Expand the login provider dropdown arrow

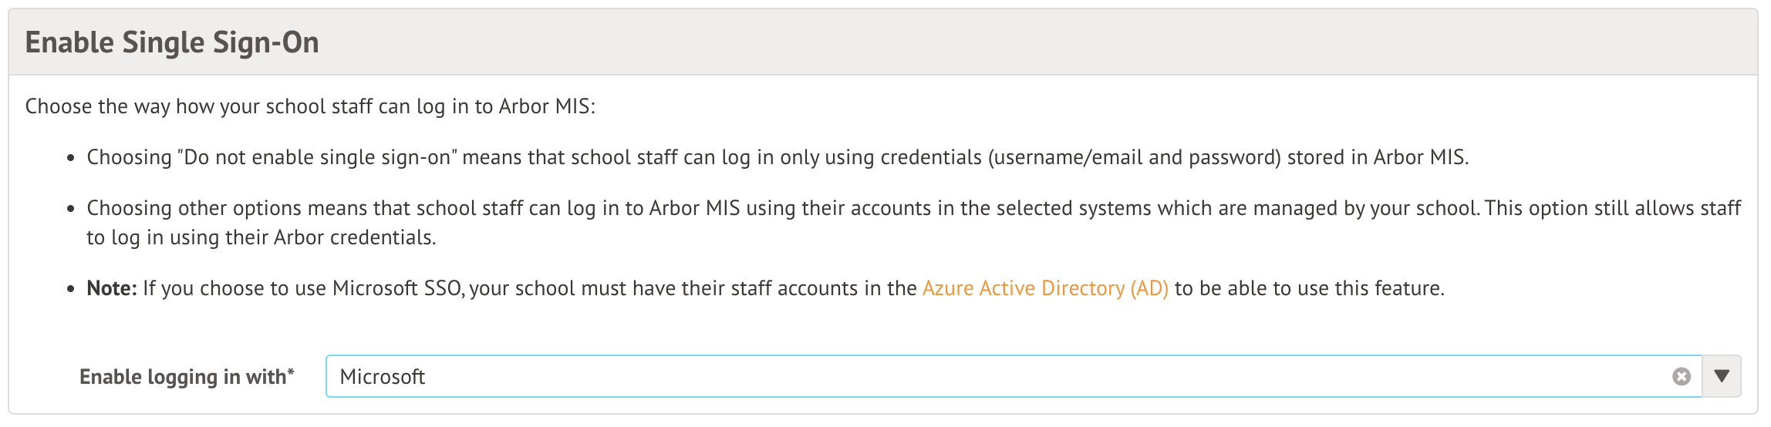point(1722,376)
